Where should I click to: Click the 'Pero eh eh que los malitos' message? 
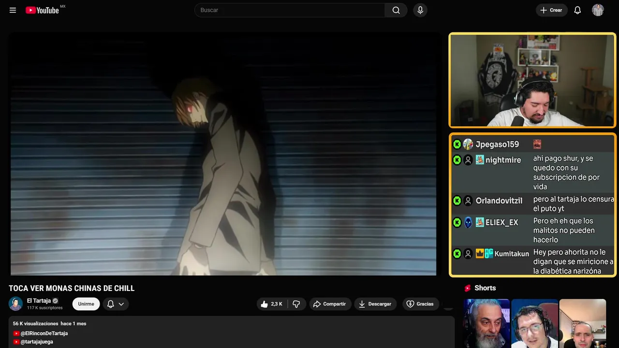(x=564, y=230)
